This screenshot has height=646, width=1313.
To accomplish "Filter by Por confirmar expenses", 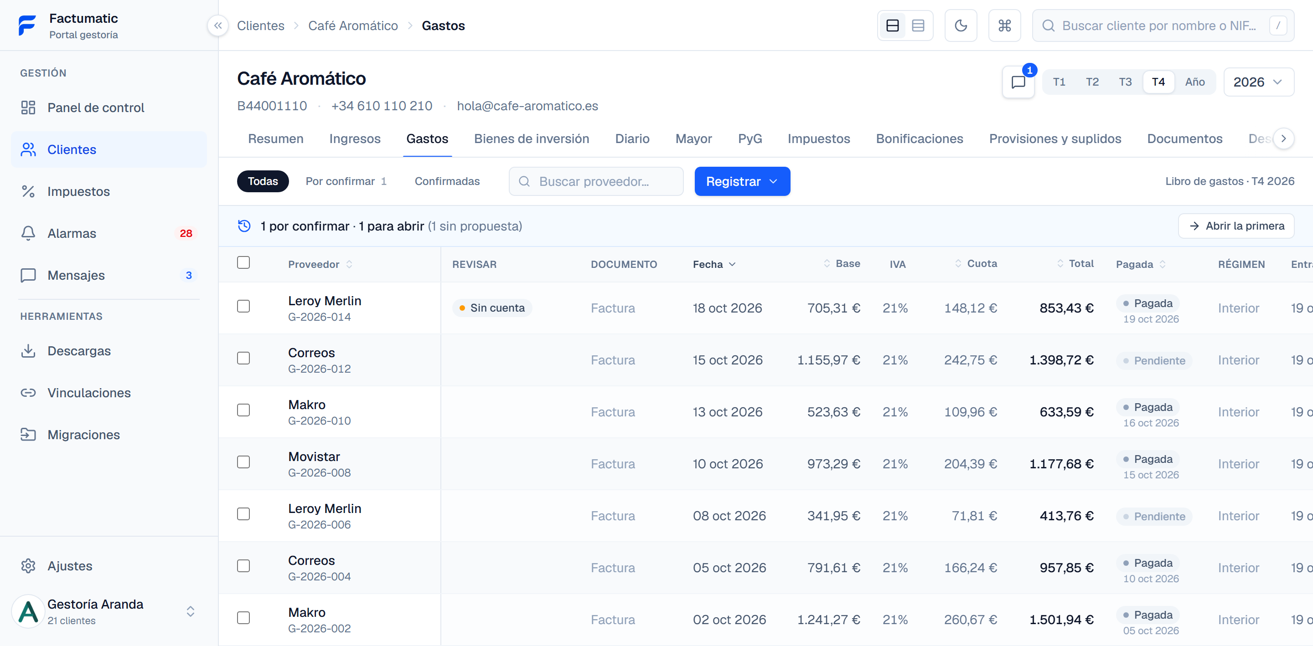I will pos(346,181).
